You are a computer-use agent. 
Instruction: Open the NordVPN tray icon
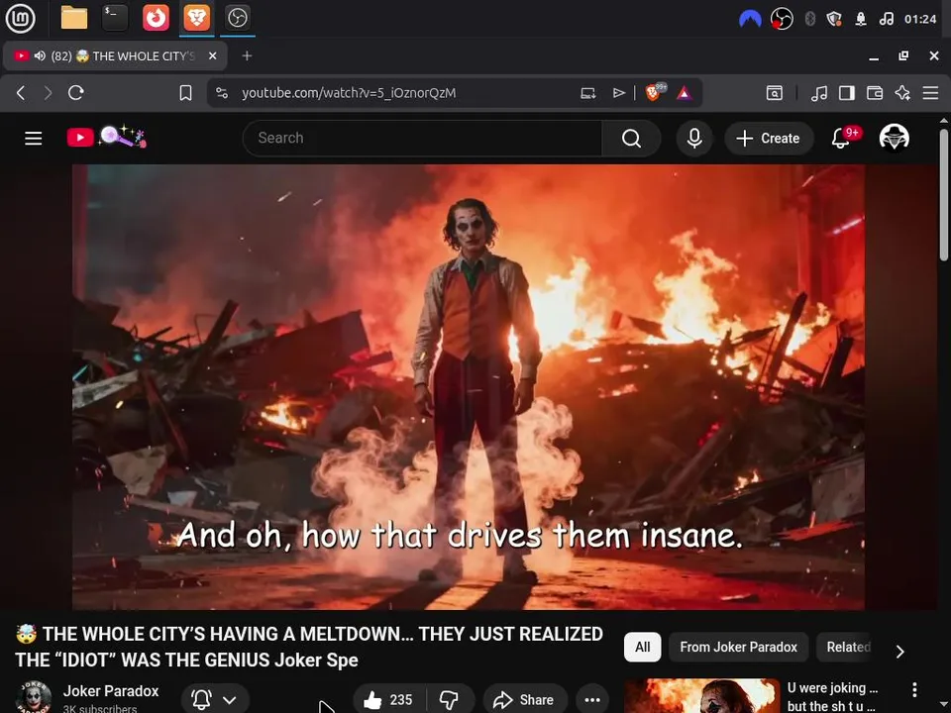coord(750,20)
